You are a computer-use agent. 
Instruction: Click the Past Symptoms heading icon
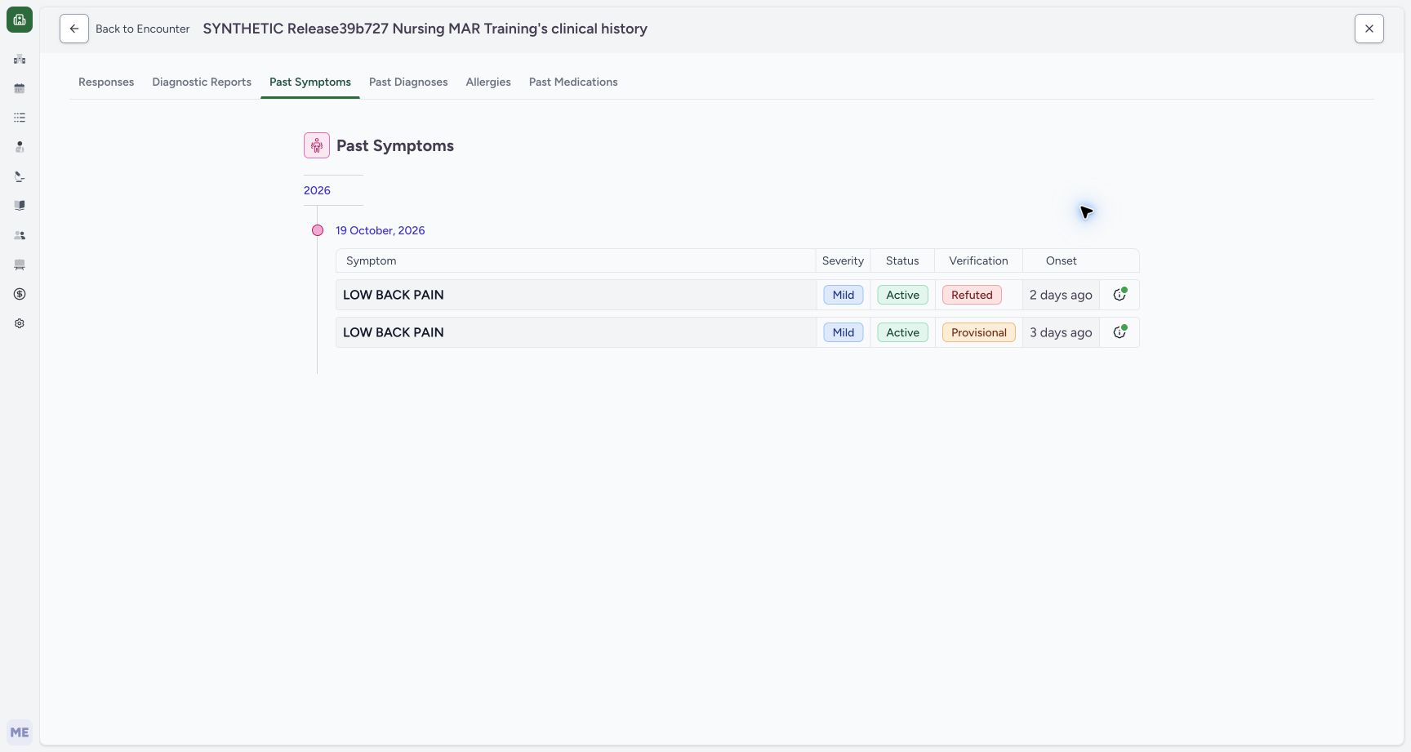(317, 145)
